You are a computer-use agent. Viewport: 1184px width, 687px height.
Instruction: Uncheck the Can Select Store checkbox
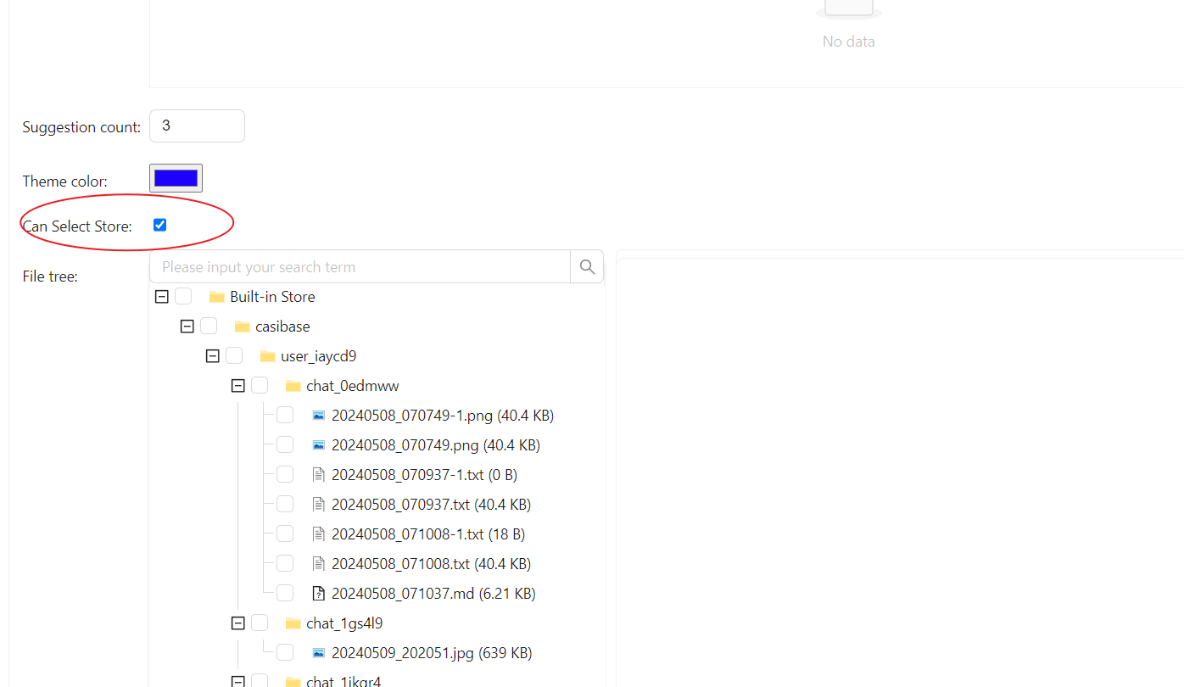pyautogui.click(x=159, y=225)
